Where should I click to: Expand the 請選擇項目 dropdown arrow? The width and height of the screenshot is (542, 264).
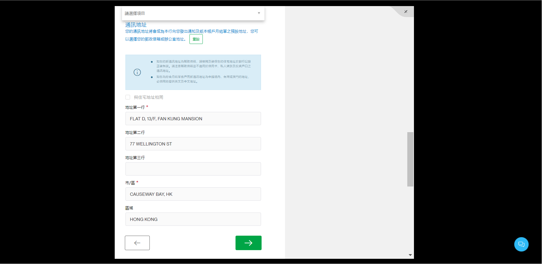point(259,13)
